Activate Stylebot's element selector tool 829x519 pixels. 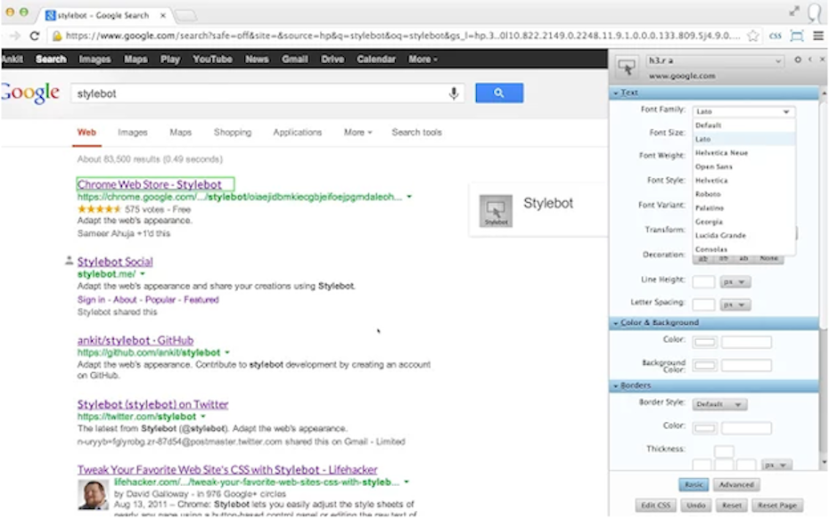click(627, 67)
